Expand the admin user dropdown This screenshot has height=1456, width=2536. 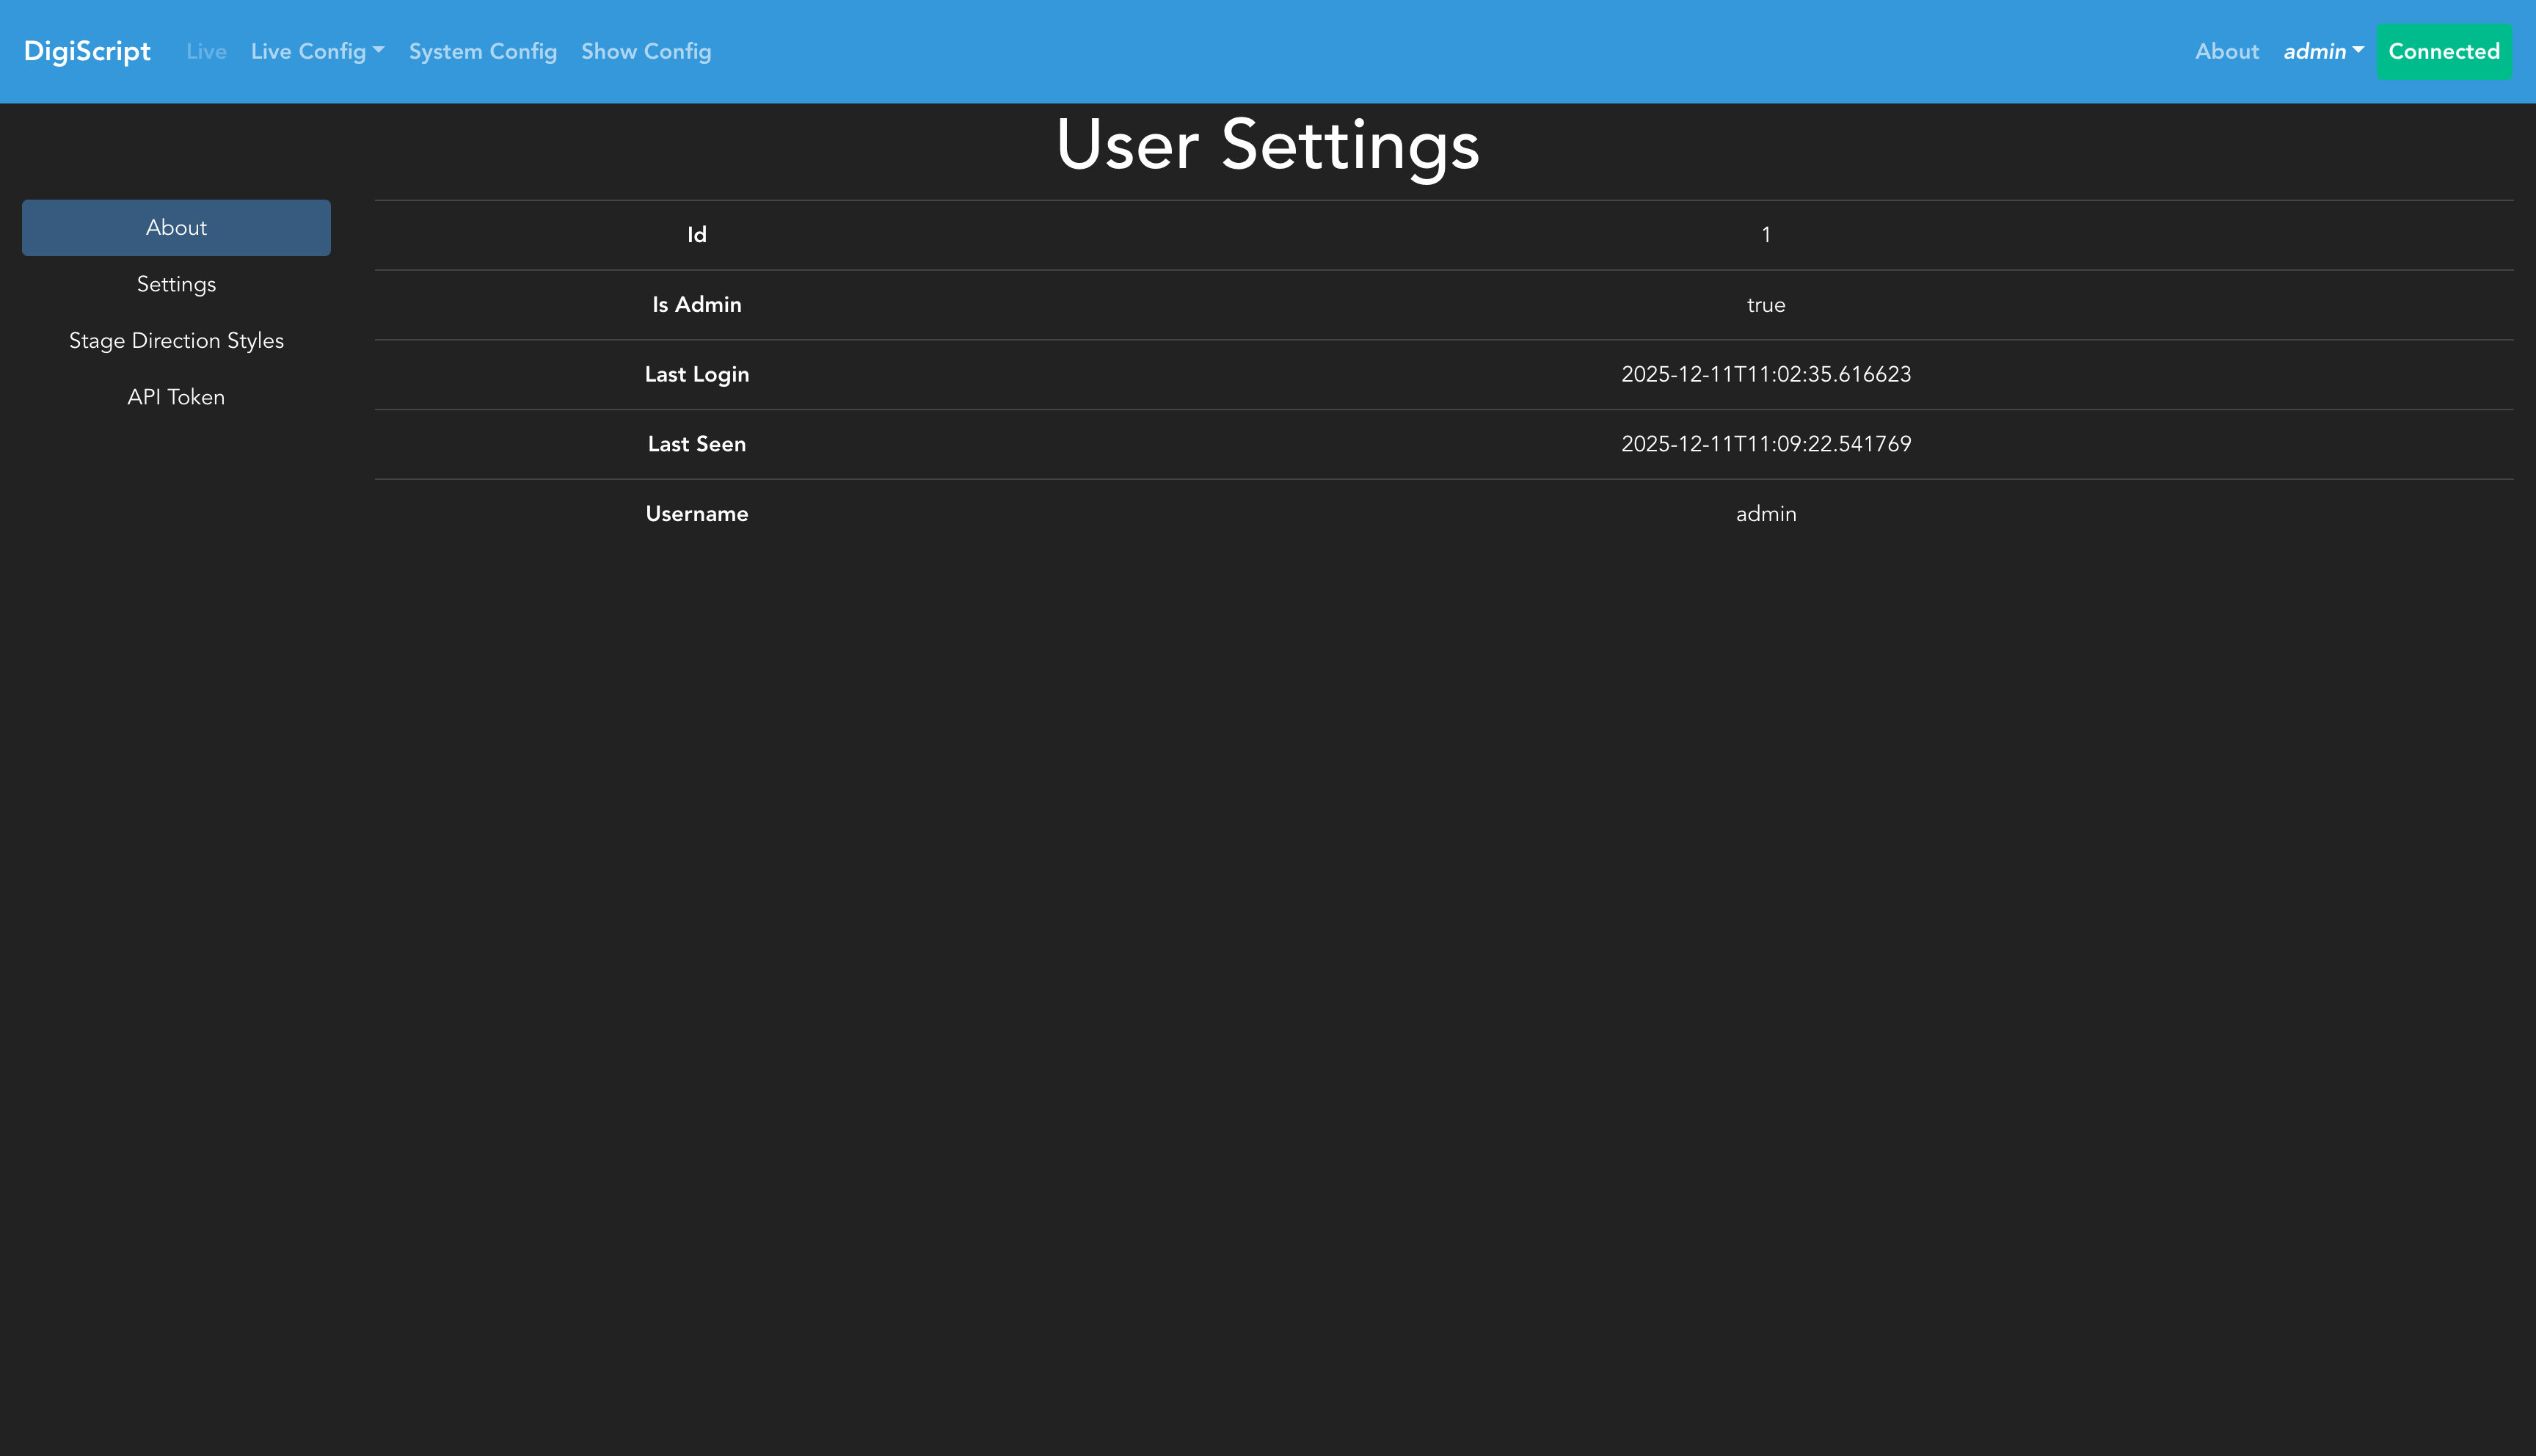(x=2314, y=51)
